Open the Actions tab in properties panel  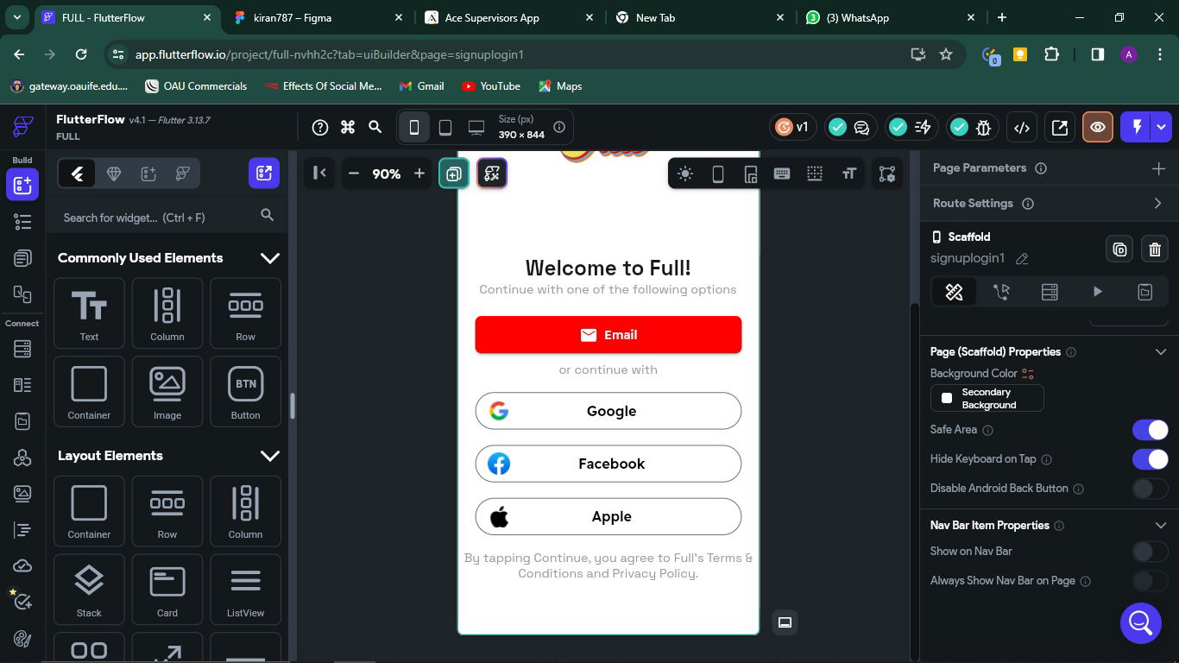[x=1001, y=292]
